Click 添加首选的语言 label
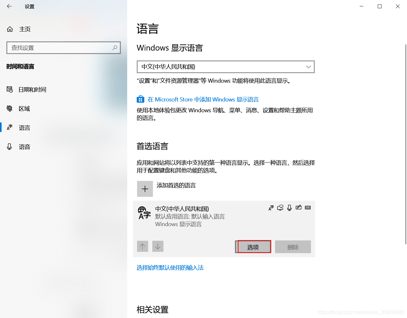The width and height of the screenshot is (407, 318). (x=176, y=185)
